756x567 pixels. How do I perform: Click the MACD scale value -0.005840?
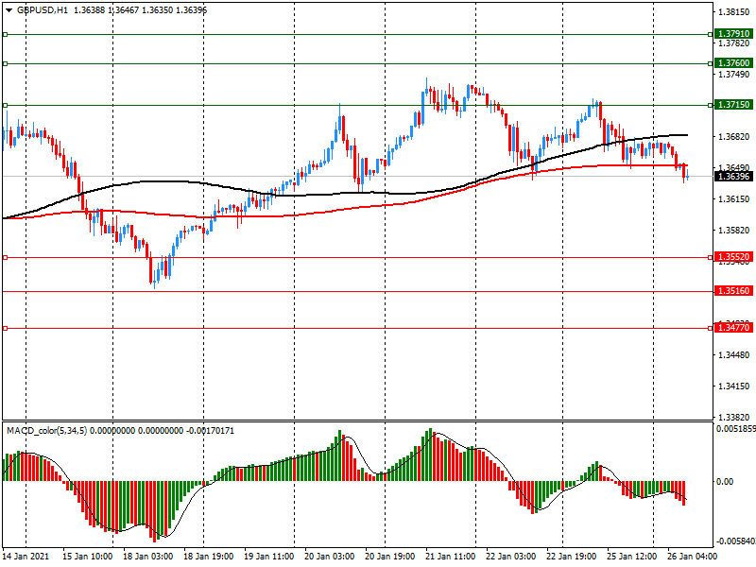click(736, 541)
